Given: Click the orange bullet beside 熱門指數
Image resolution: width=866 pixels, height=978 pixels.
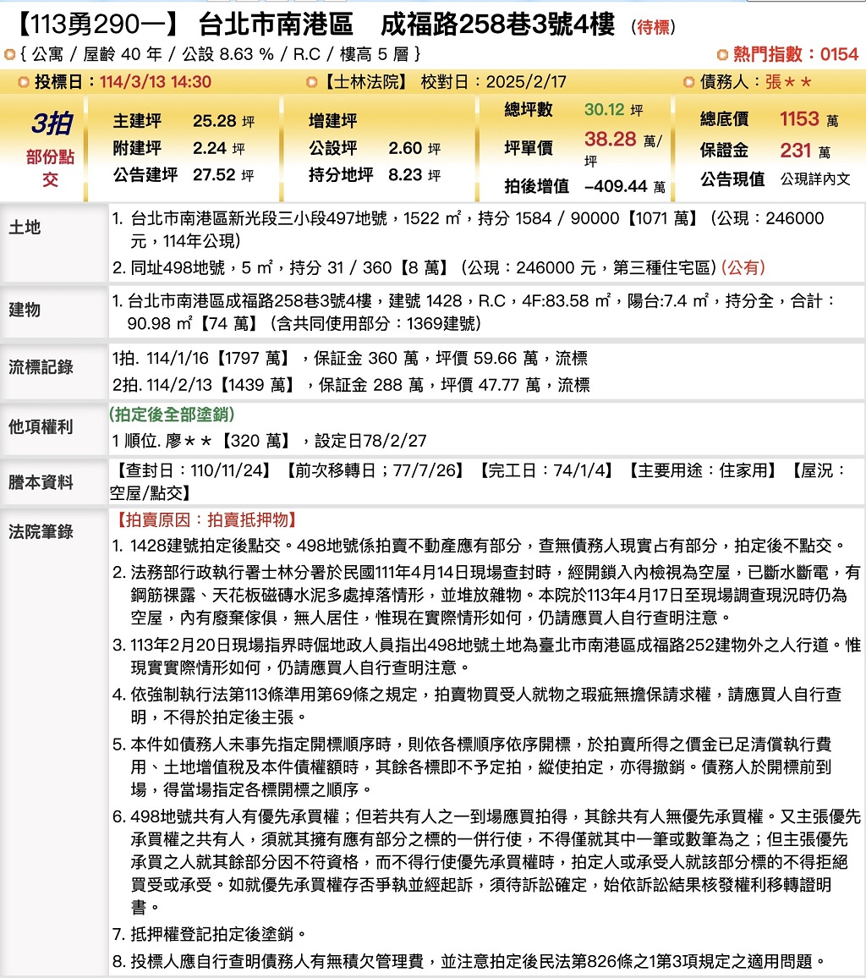Looking at the screenshot, I should click(722, 55).
